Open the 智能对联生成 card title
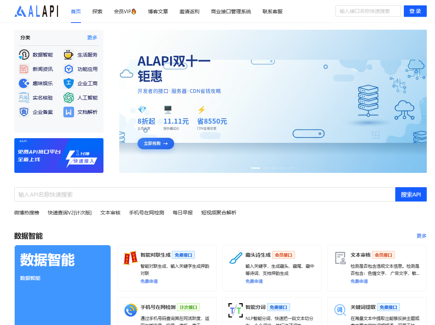Image resolution: width=435 pixels, height=325 pixels. tap(155, 255)
